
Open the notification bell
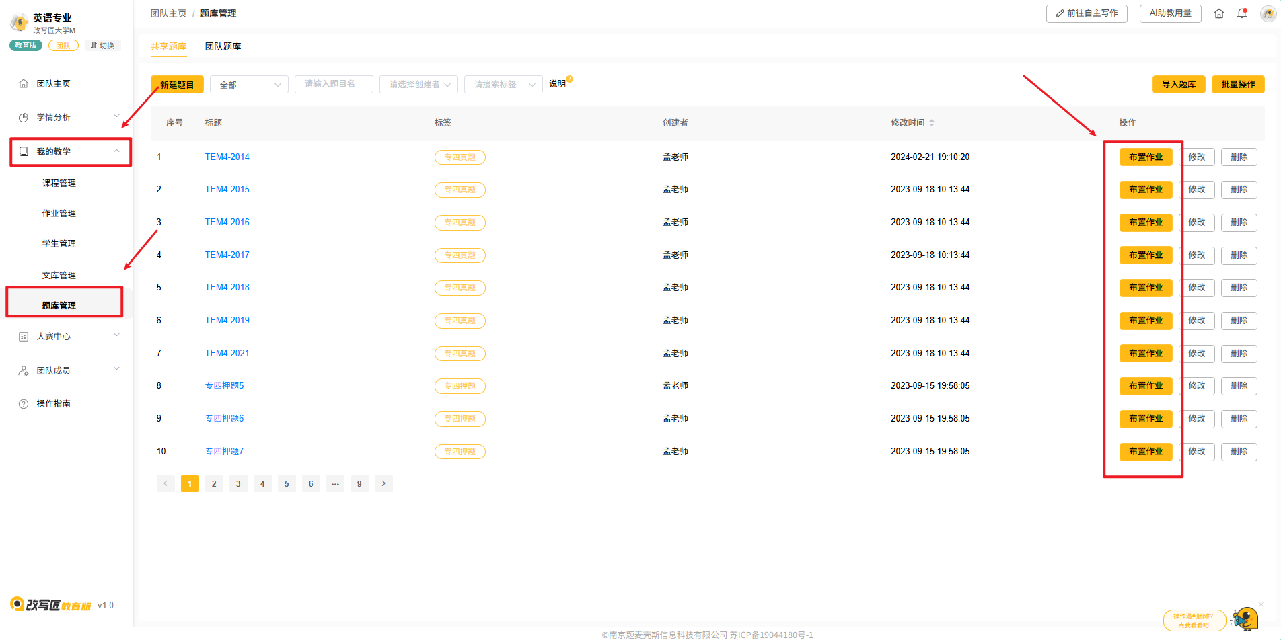(x=1242, y=13)
